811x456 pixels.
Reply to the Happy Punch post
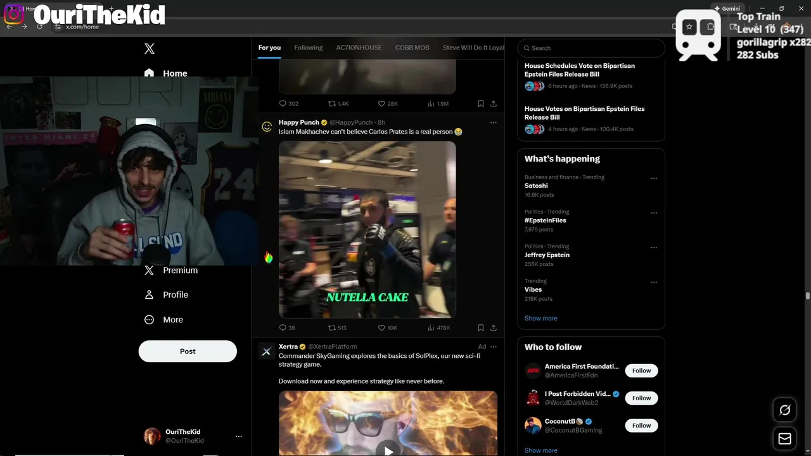tap(287, 327)
